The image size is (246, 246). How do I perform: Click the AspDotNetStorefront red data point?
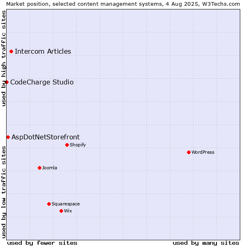8,137
